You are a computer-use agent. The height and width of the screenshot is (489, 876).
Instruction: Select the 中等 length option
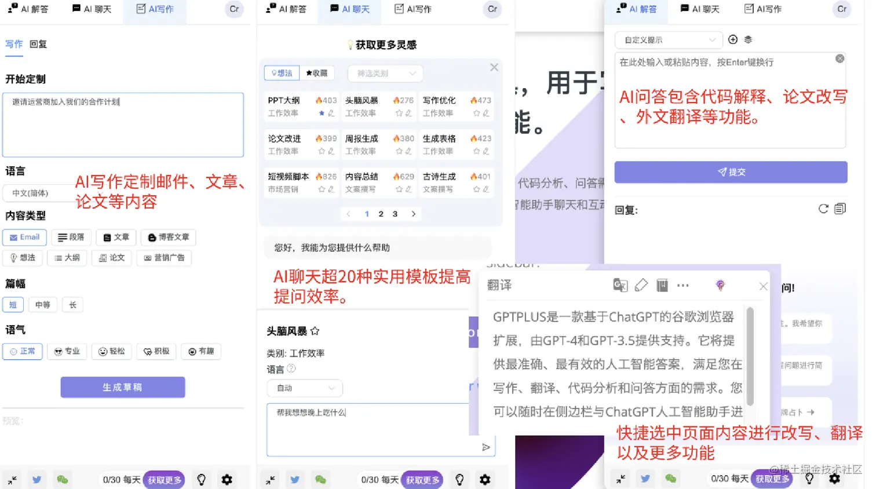[43, 304]
